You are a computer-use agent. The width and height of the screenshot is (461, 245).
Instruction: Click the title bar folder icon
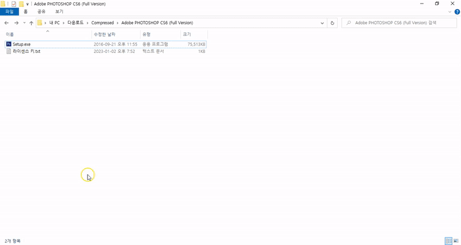click(3, 4)
